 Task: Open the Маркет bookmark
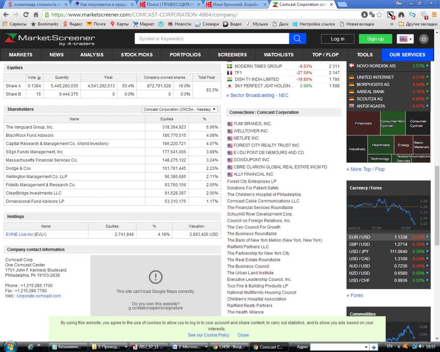[x=143, y=24]
